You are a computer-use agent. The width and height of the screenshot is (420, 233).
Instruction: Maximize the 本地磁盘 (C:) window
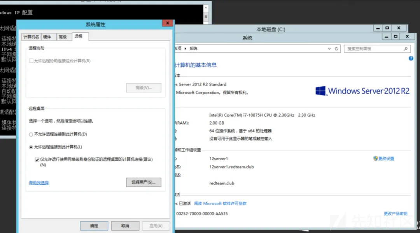point(387,28)
